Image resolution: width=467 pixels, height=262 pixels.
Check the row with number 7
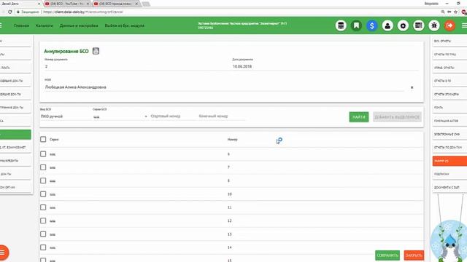coord(43,167)
